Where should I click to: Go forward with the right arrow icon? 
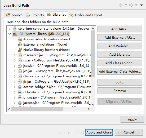coord(131,5)
